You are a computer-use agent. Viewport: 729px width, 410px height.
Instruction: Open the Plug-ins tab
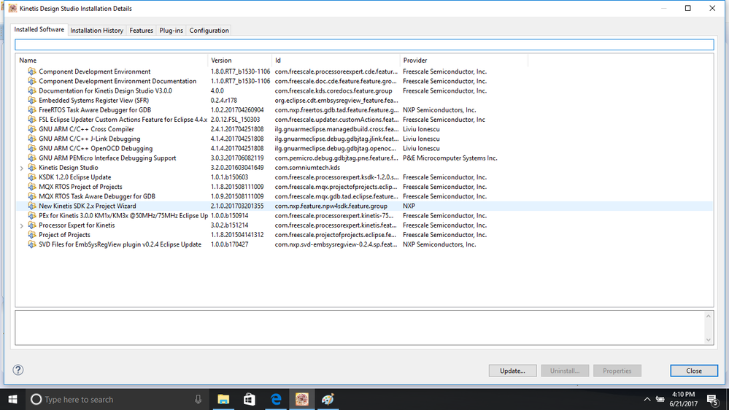coord(171,30)
